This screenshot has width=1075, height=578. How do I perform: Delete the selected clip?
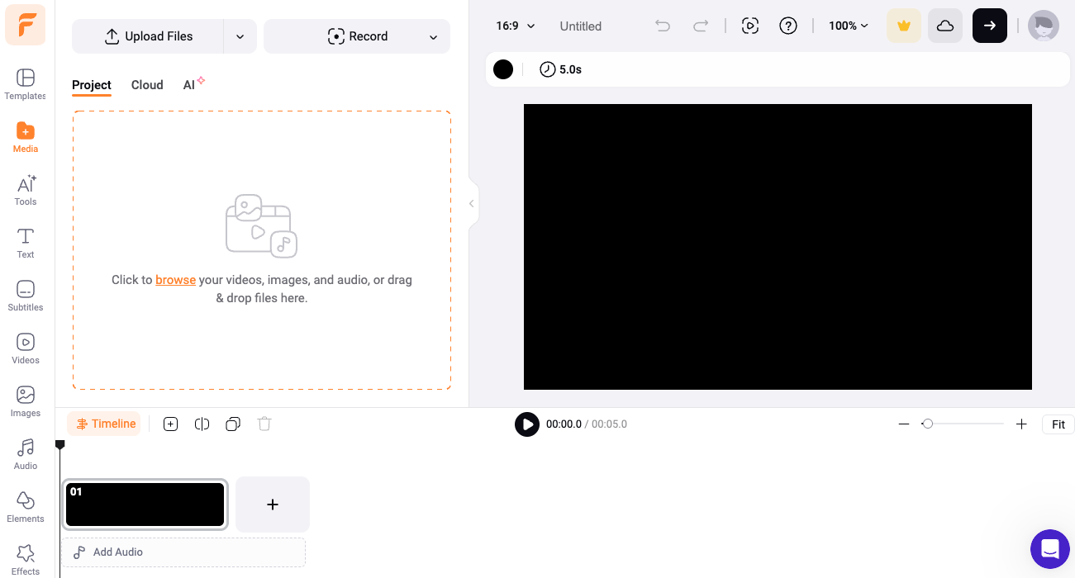(264, 424)
